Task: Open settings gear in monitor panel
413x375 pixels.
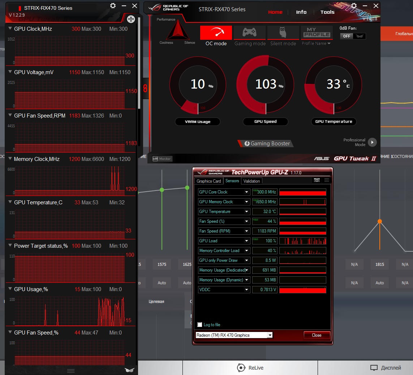Action: pos(113,6)
